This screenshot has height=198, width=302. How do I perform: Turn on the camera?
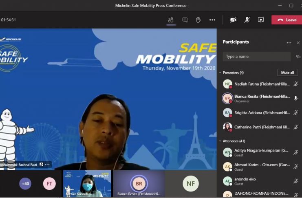[233, 20]
